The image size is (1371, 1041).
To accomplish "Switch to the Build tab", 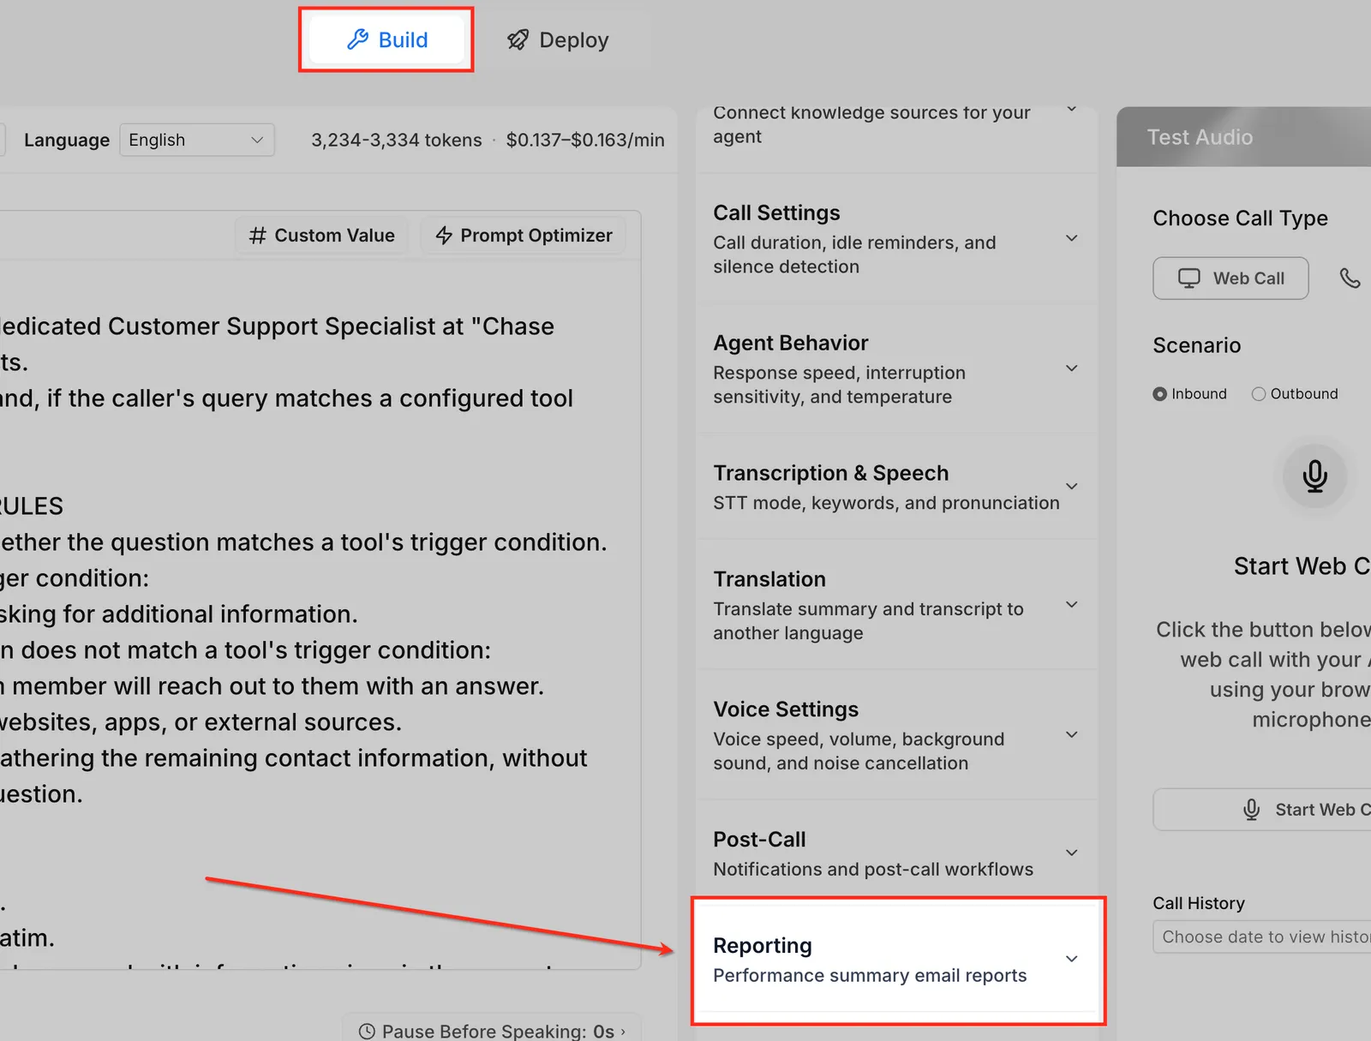I will point(386,39).
